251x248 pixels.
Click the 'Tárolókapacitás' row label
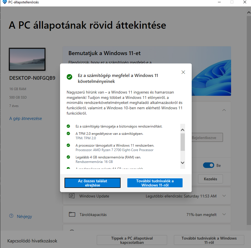[93, 215]
